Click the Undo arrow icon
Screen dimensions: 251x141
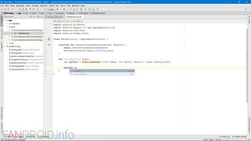click(x=12, y=9)
